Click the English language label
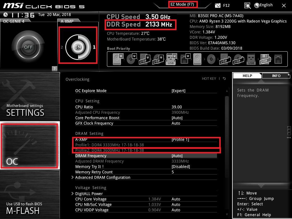The image size is (292, 219). click(x=266, y=5)
